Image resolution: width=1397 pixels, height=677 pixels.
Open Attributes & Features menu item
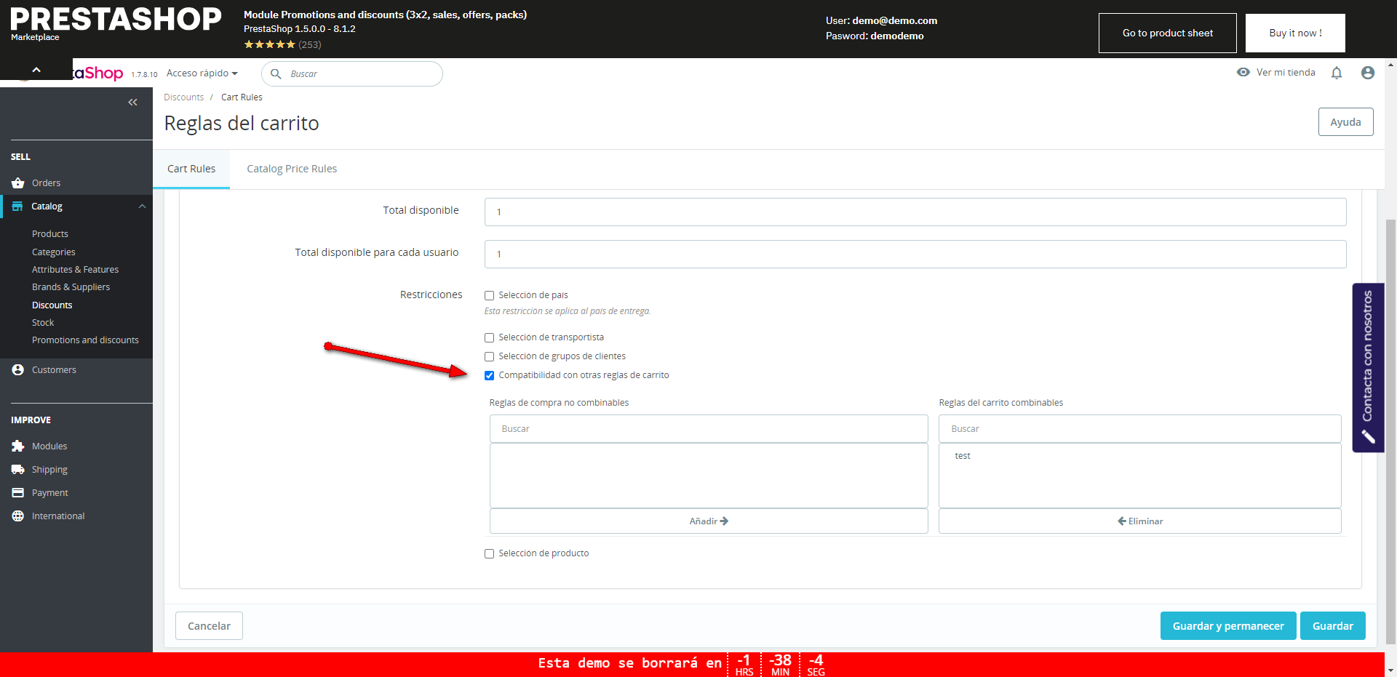pos(75,269)
